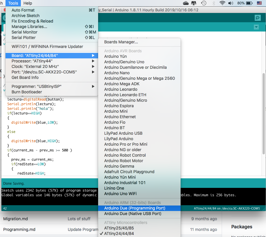Select Arduino Gemma
The width and height of the screenshot is (266, 237).
pyautogui.click(x=139, y=166)
